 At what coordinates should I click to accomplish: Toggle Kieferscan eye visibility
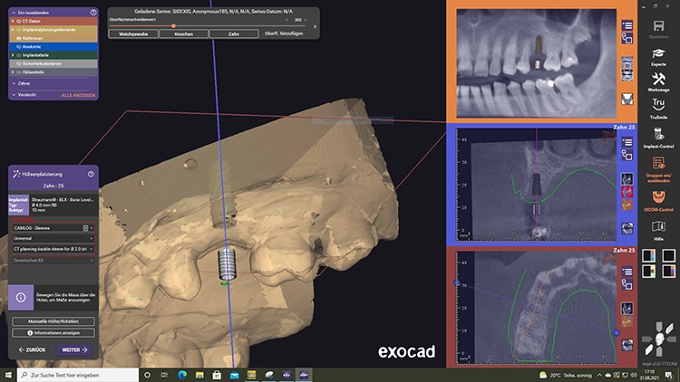coord(19,38)
